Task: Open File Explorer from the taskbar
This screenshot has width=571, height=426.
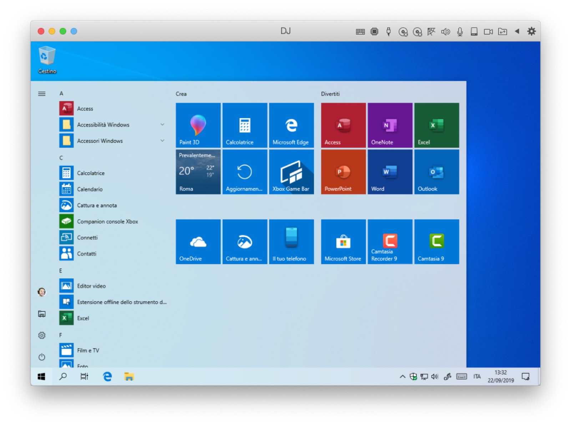Action: [x=129, y=376]
